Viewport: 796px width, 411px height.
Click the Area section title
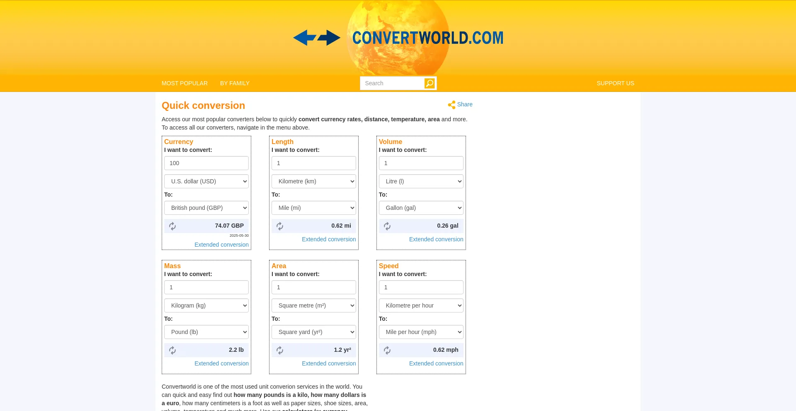279,266
